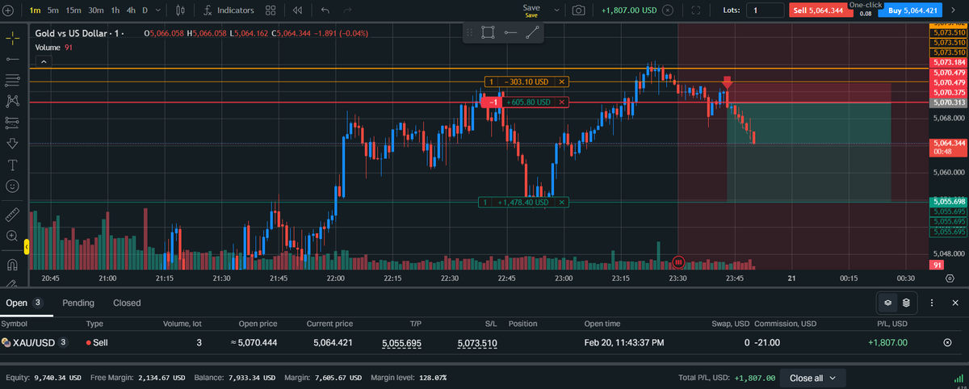
Task: Edit the T/P value 5,055.695
Action: [401, 343]
